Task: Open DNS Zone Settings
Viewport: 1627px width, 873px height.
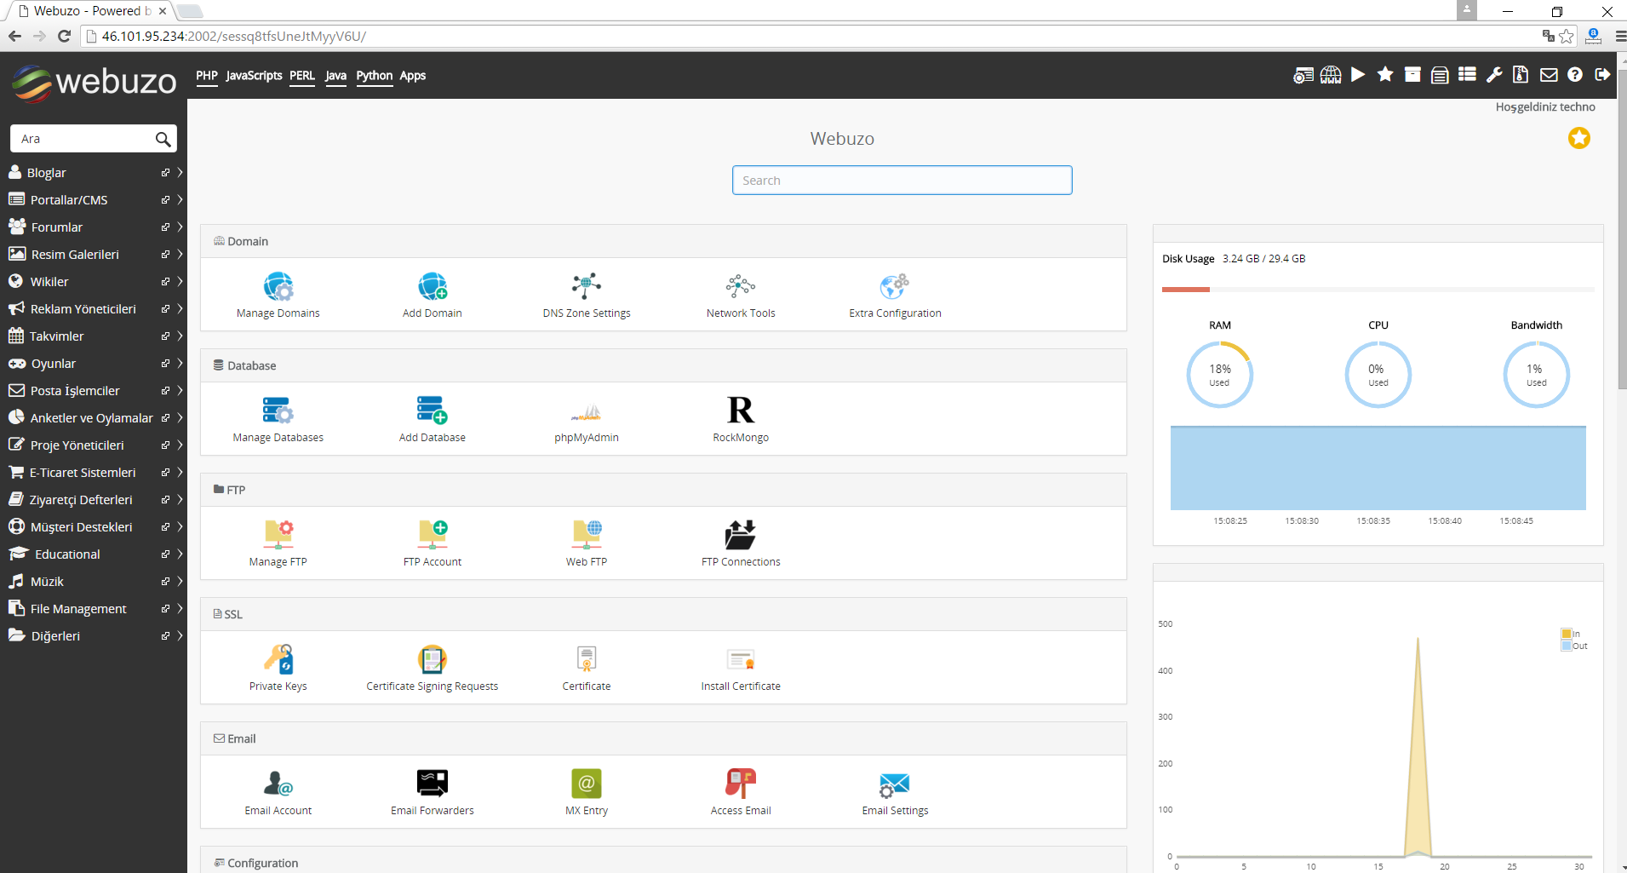Action: pos(587,295)
